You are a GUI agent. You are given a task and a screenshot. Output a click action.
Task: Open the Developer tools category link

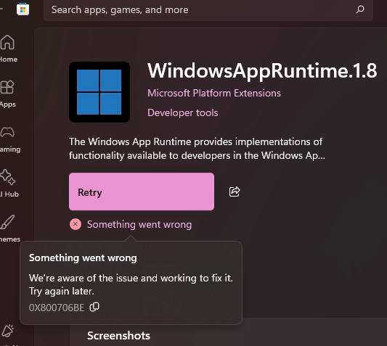(183, 112)
